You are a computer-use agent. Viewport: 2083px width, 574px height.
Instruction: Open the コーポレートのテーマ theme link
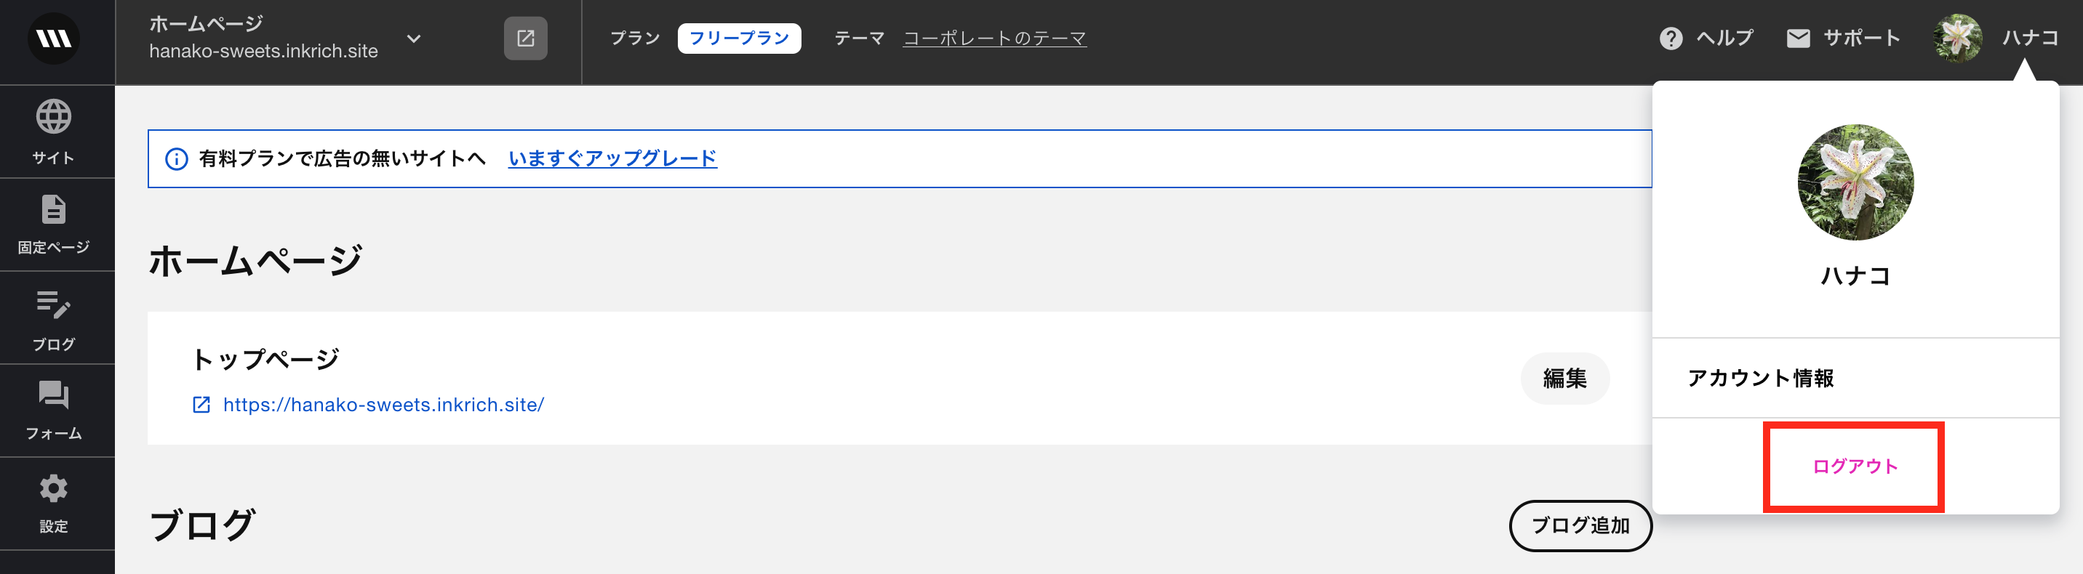995,38
